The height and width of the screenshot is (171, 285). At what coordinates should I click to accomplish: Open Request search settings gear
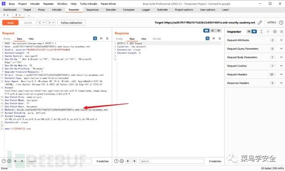tap(9, 161)
